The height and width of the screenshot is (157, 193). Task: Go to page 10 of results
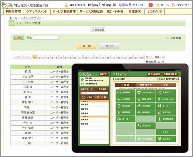[x=75, y=57]
